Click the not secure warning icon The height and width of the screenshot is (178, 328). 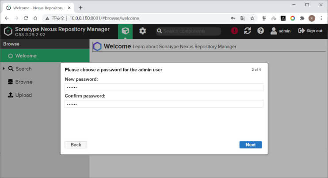[x=47, y=19]
